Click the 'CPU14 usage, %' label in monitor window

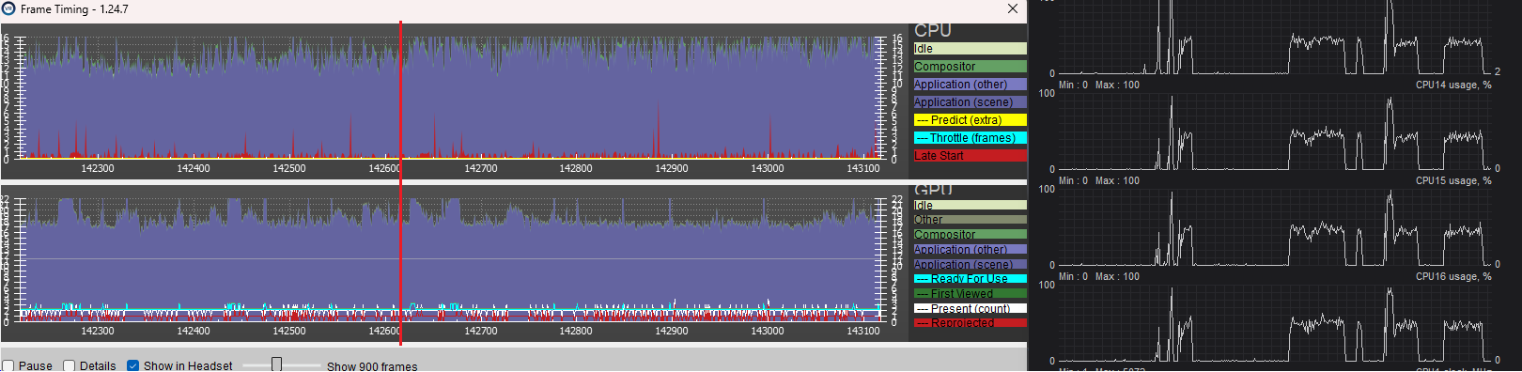coord(1453,85)
